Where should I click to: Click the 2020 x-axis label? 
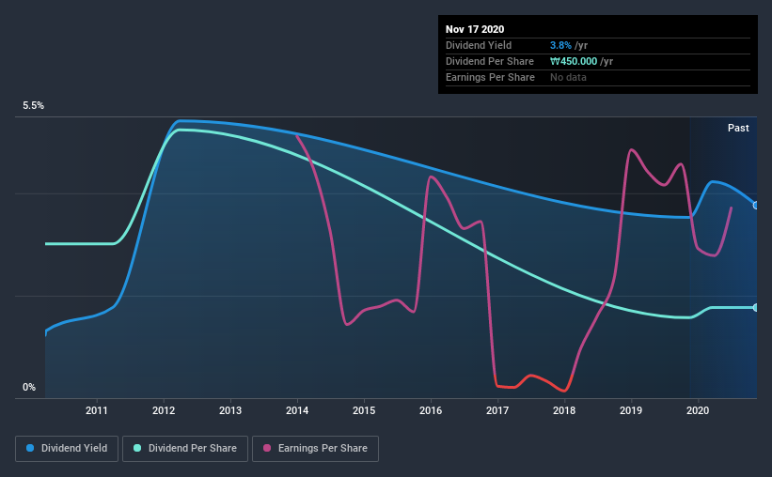click(698, 410)
